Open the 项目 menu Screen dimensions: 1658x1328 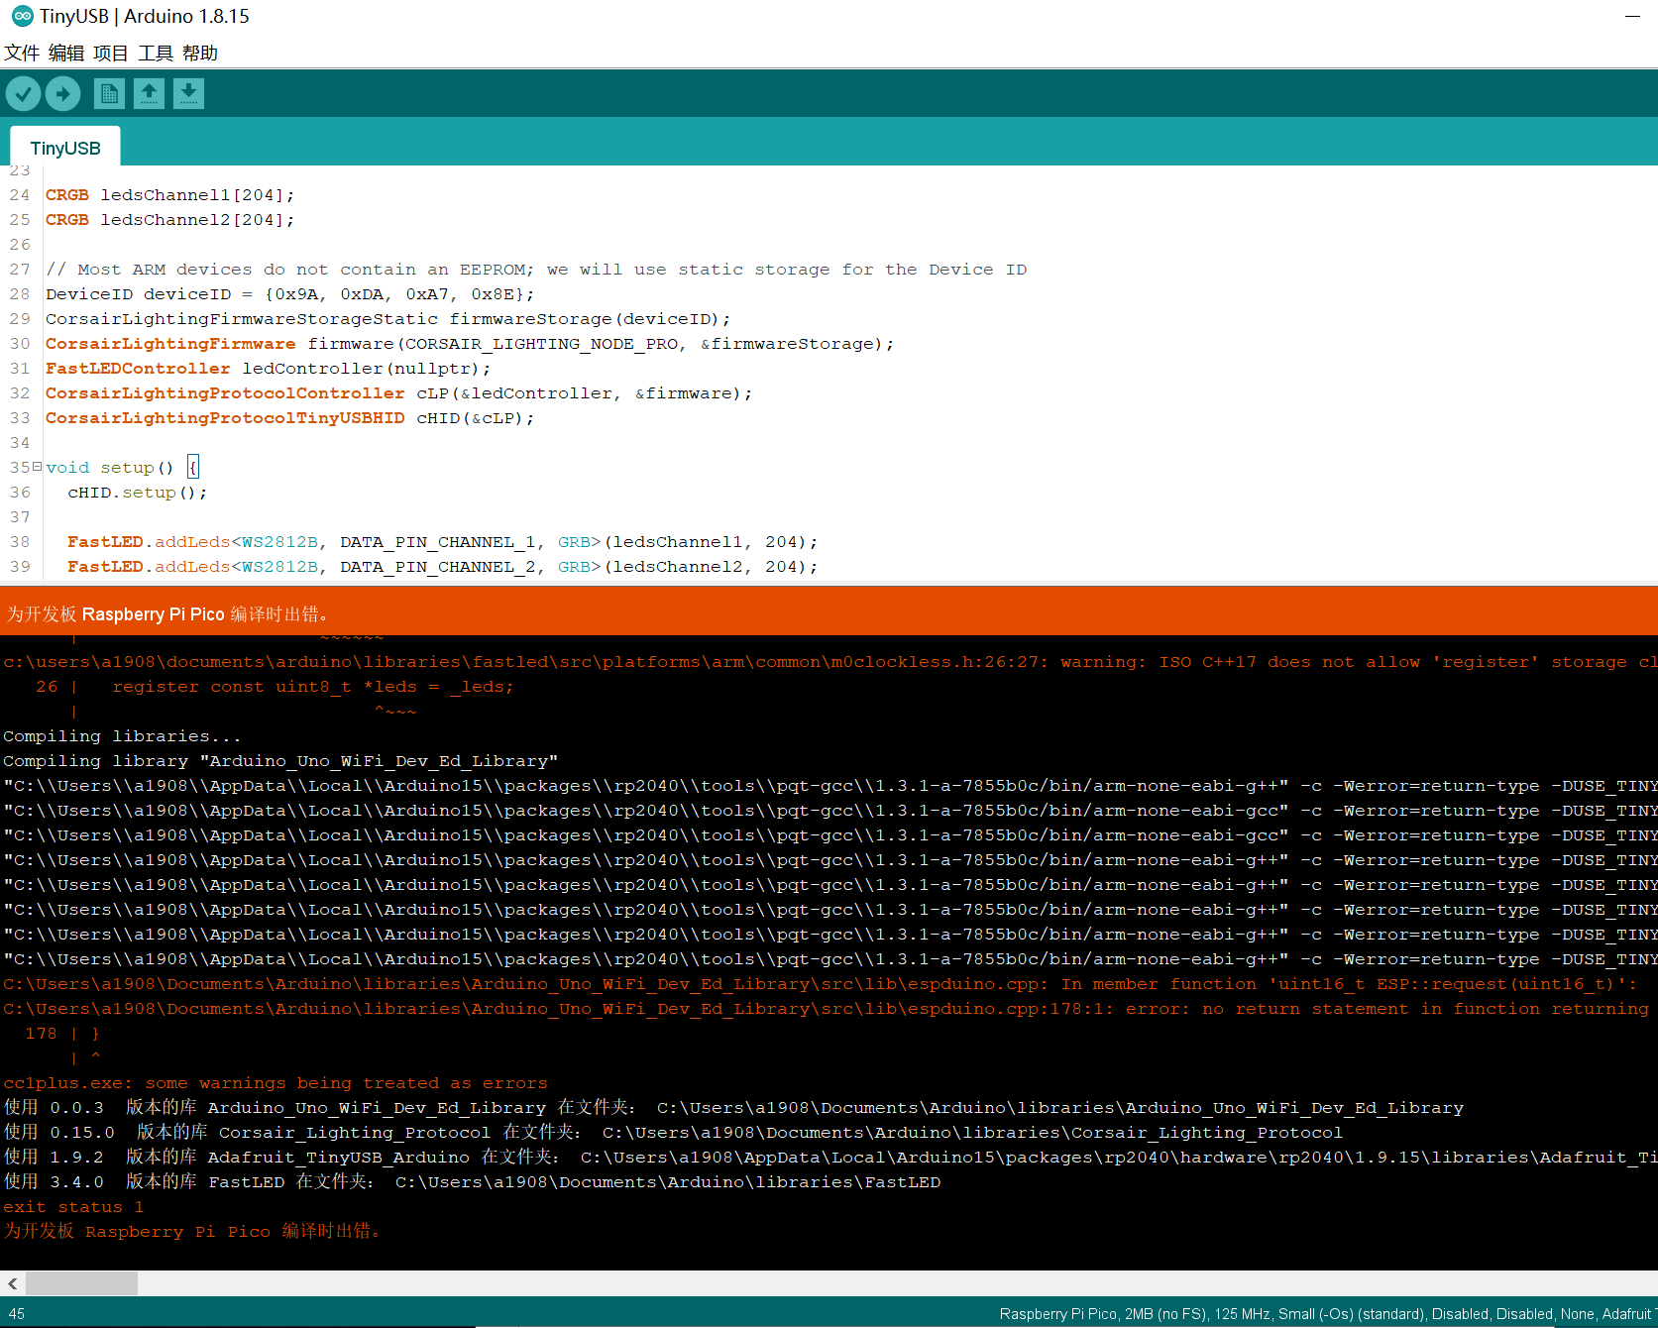pyautogui.click(x=111, y=53)
